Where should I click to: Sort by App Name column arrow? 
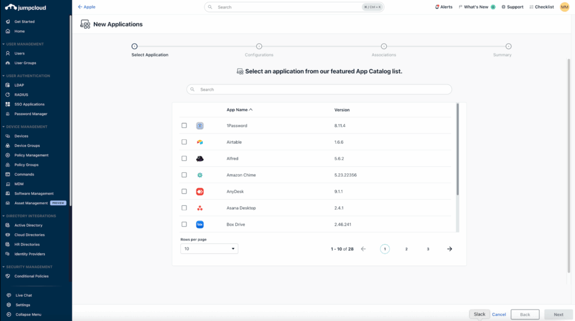click(x=250, y=110)
